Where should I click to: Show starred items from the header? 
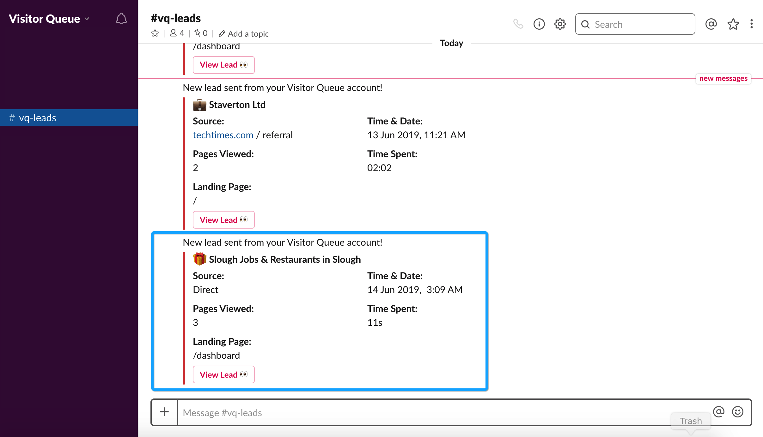point(733,24)
